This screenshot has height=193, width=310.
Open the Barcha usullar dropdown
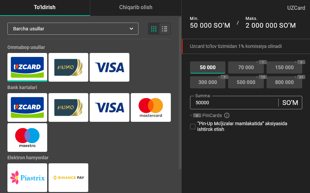pos(73,29)
